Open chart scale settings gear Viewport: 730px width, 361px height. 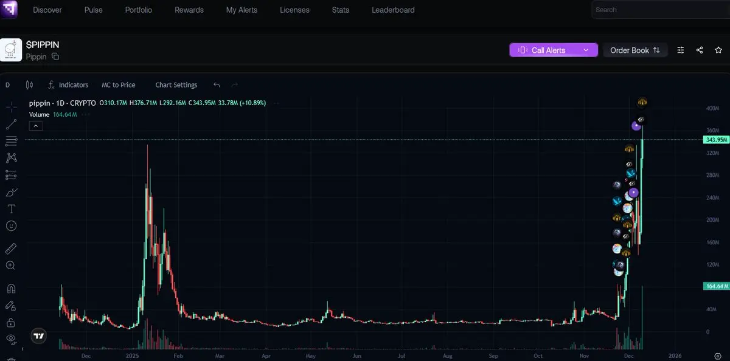click(x=718, y=355)
